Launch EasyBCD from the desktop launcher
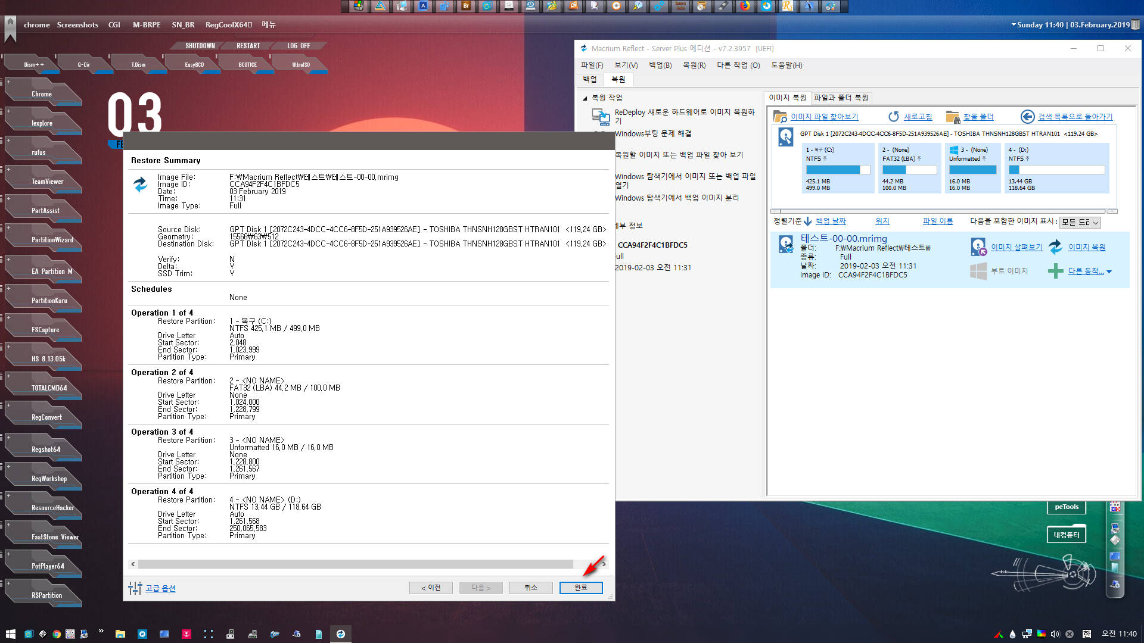The height and width of the screenshot is (643, 1144). [194, 64]
